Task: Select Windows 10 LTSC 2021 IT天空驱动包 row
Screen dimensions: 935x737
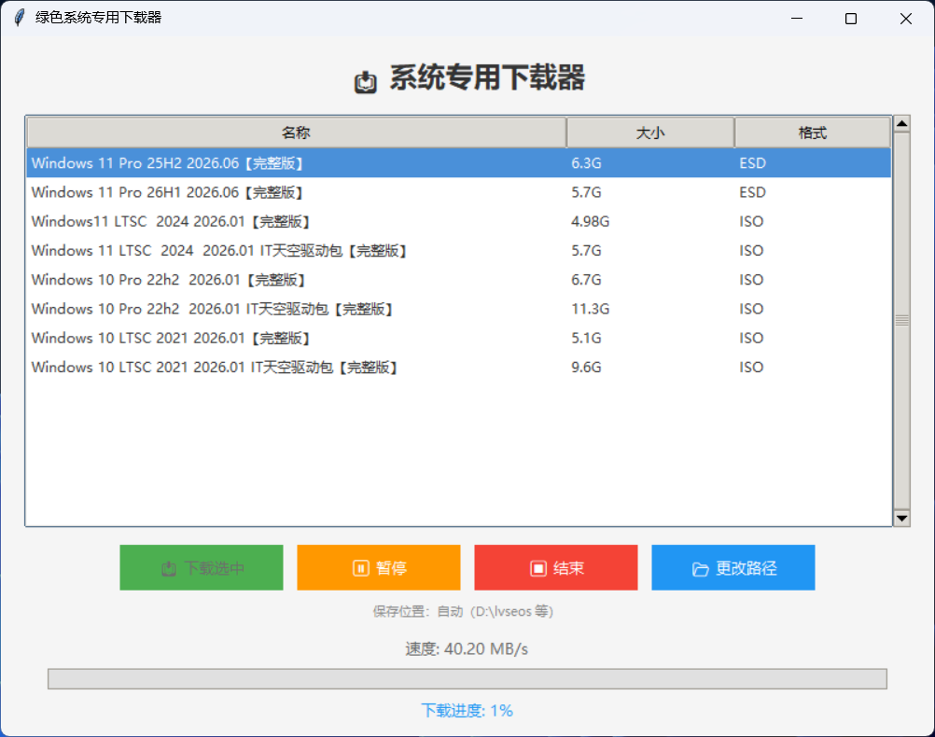Action: (458, 368)
